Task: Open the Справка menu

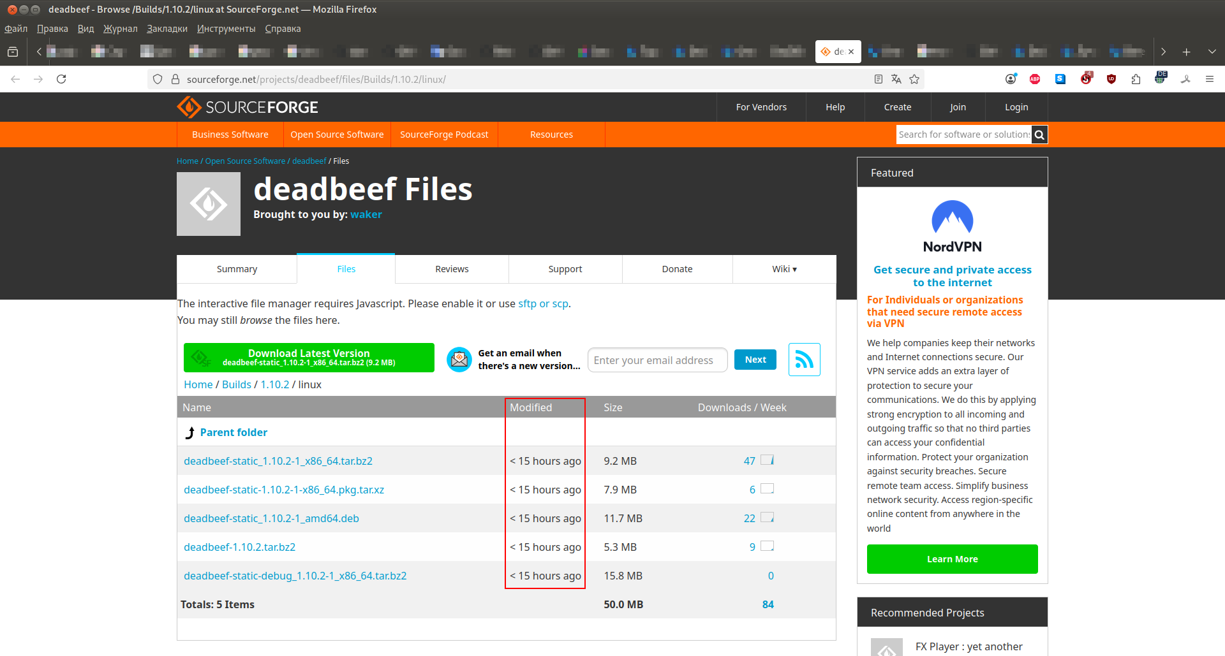Action: [x=283, y=29]
